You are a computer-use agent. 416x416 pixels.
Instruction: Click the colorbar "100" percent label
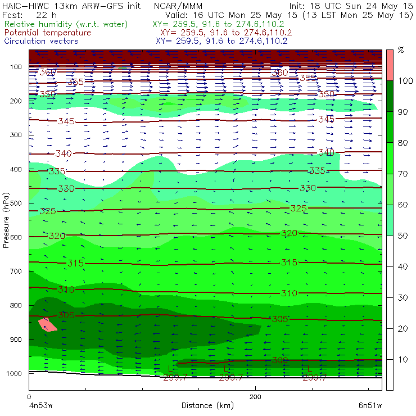[405, 80]
